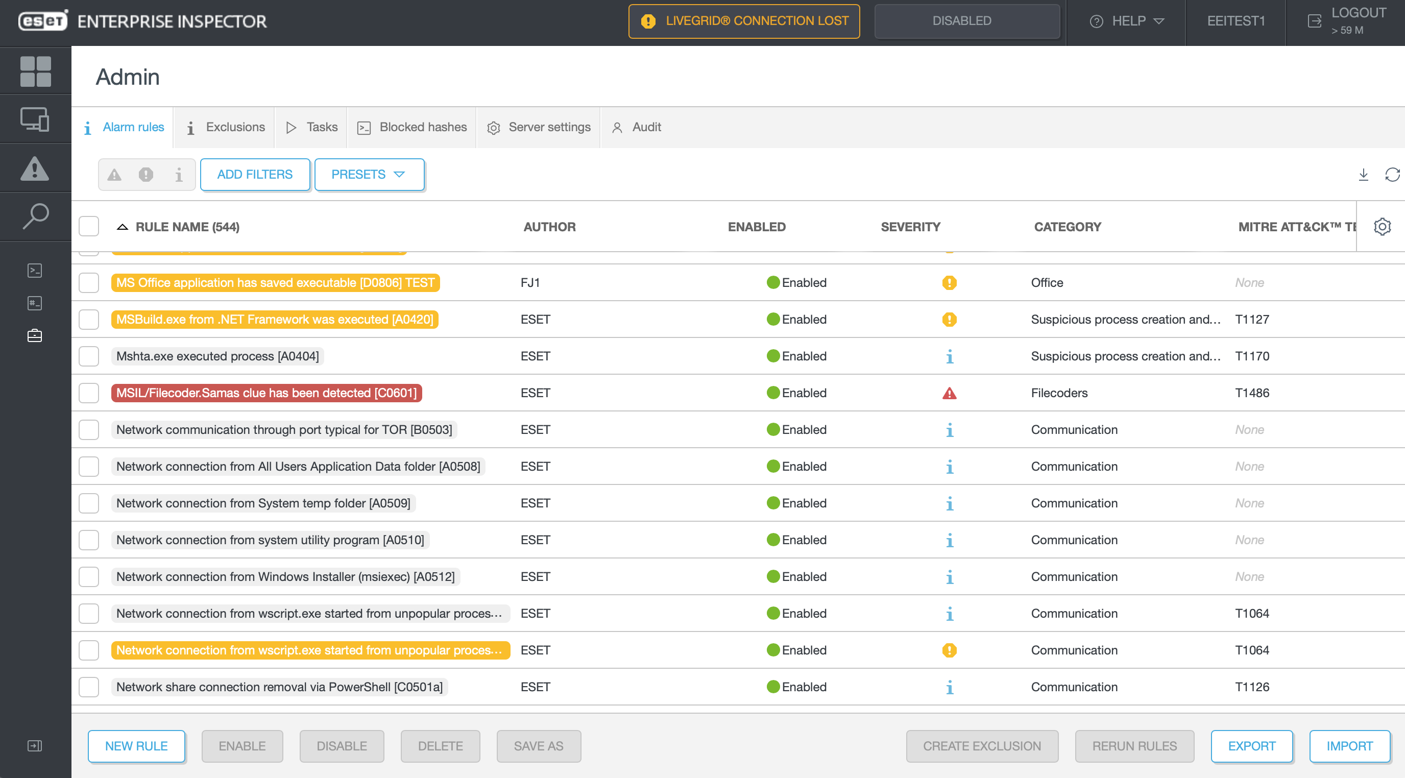Click the info severity icon for TOR port row

(950, 430)
